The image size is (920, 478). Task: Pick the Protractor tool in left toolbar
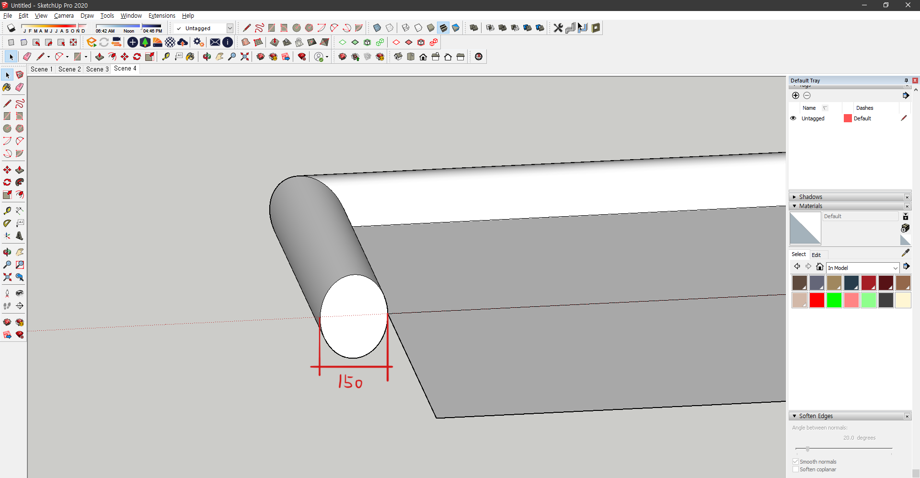7,223
